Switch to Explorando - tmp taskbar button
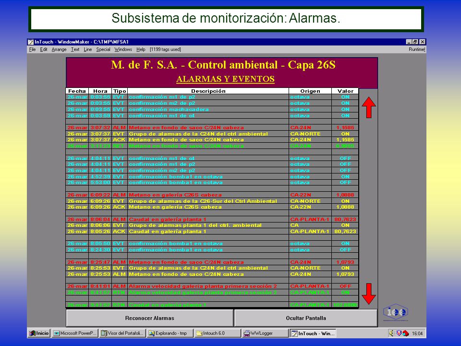This screenshot has width=461, height=346. [170, 333]
